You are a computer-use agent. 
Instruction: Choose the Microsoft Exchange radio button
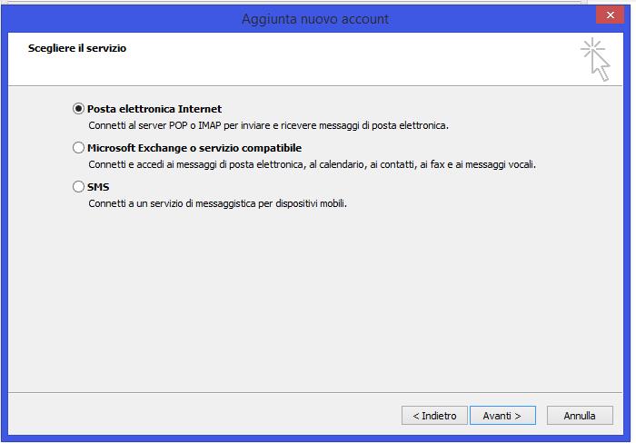point(78,148)
